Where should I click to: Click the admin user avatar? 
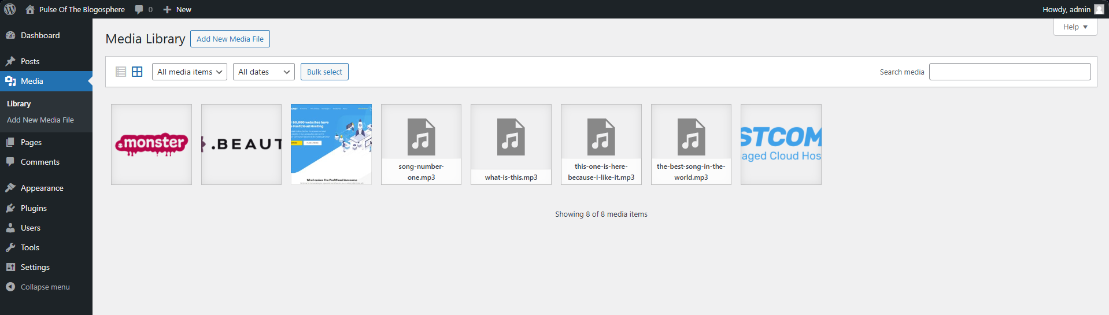1099,9
